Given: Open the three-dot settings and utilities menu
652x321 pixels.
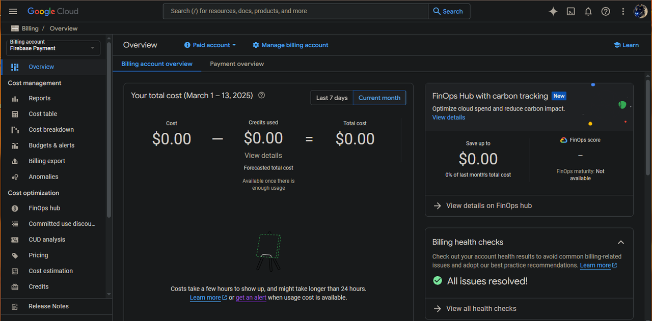Looking at the screenshot, I should click(623, 11).
